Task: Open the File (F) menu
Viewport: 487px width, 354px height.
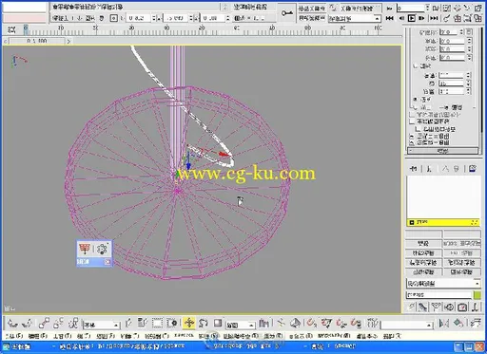Action: [13, 336]
